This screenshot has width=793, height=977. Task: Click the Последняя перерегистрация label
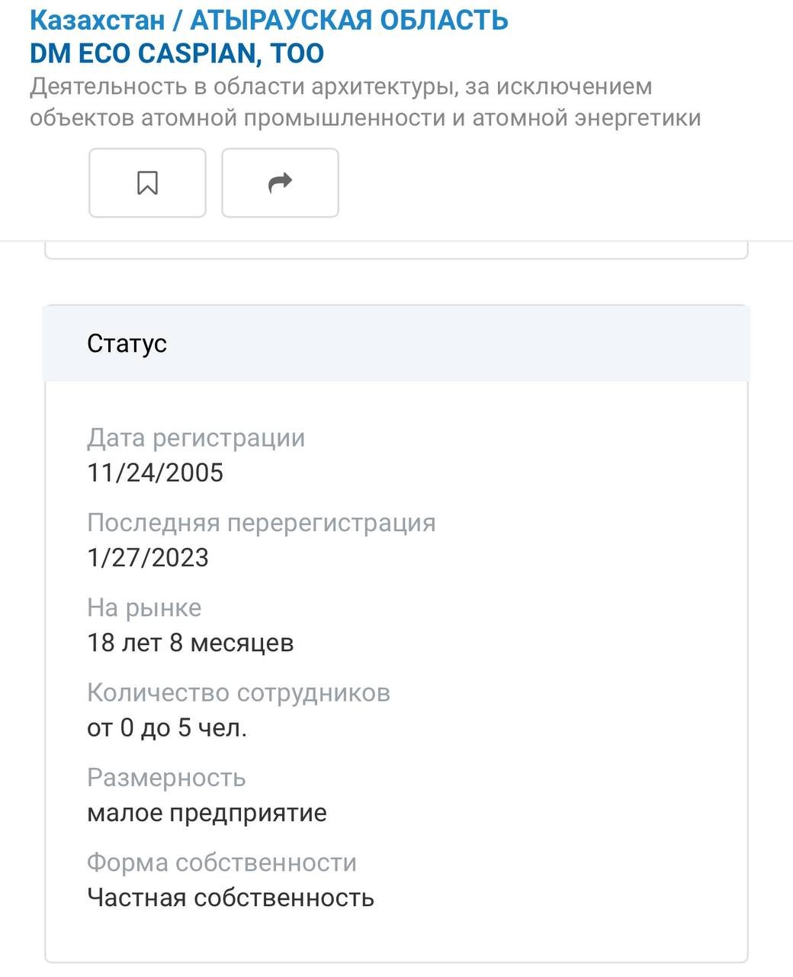(262, 523)
